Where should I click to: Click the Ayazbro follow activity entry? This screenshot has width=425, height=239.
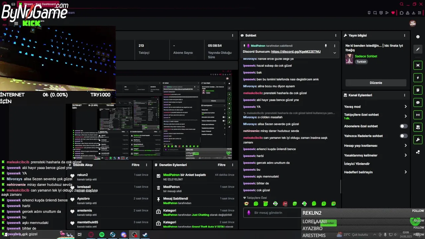[109, 200]
